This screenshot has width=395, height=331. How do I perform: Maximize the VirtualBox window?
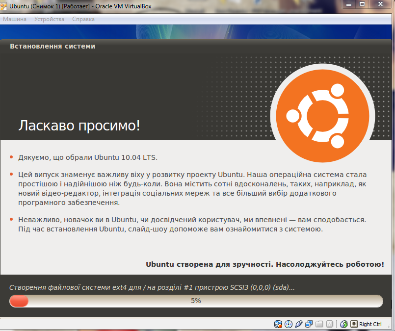pyautogui.click(x=362, y=4)
